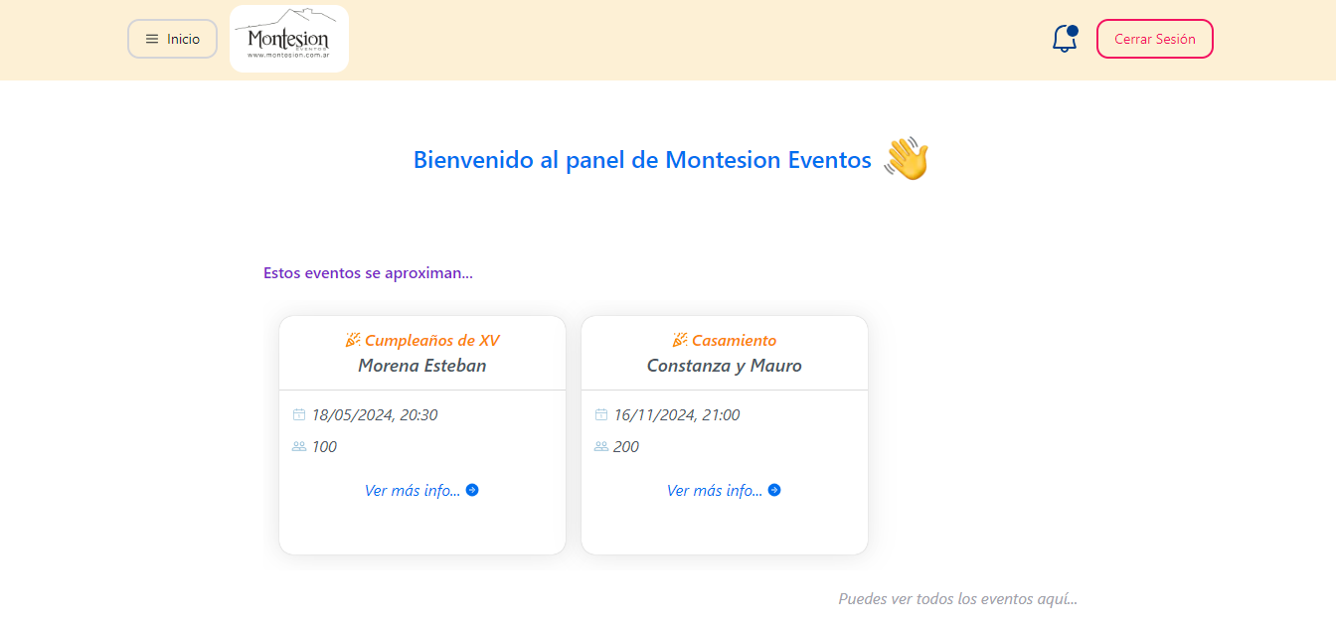Screen dimensions: 1336x629
Task: Follow the Puedes ver todos los eventos link
Action: pyautogui.click(x=957, y=599)
